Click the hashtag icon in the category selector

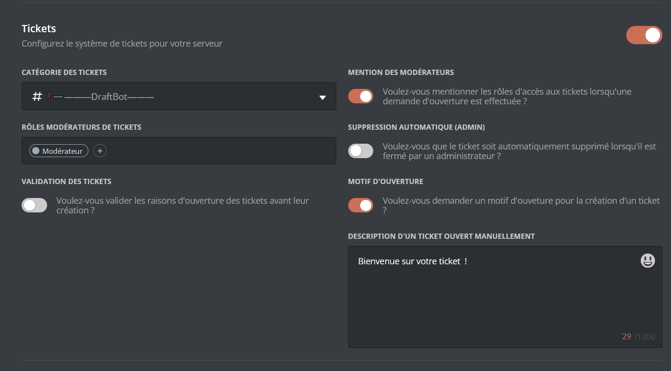click(x=36, y=96)
